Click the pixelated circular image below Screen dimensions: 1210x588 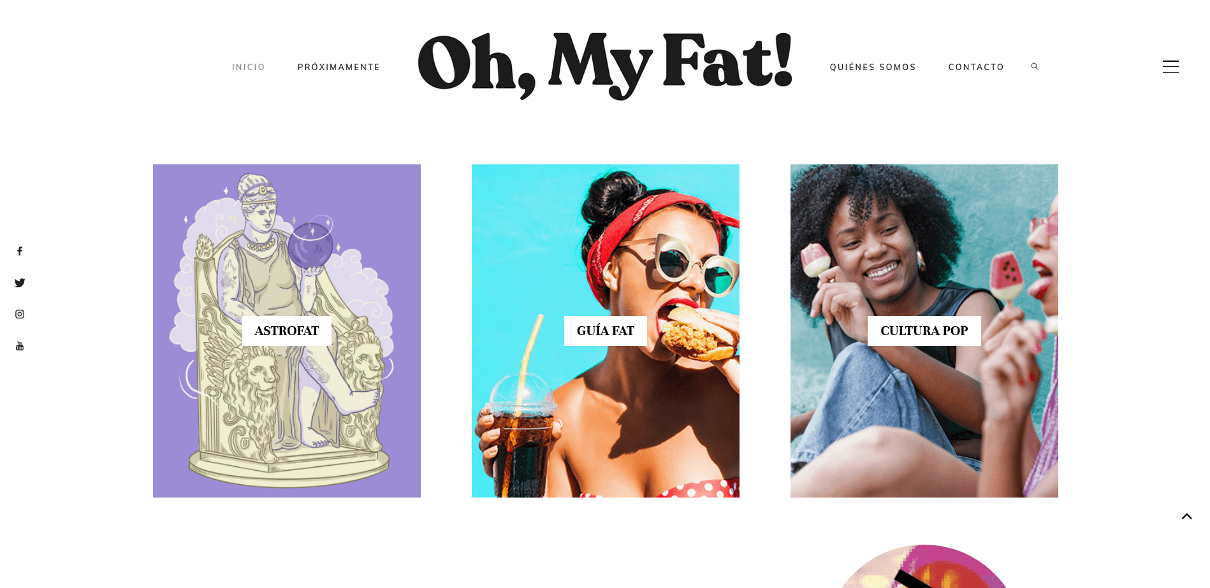click(924, 567)
